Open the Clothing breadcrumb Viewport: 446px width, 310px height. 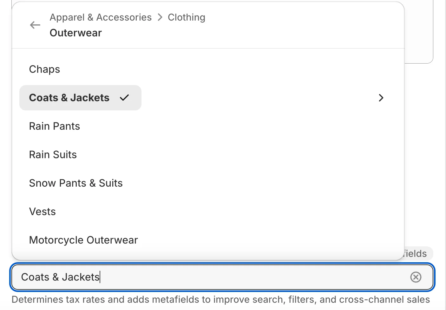point(187,17)
